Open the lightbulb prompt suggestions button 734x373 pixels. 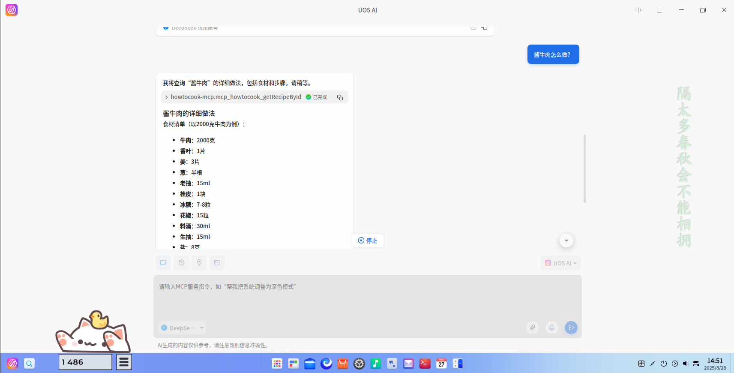[199, 263]
